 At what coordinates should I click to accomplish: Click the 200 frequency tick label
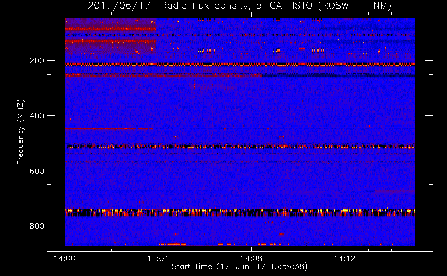coord(37,61)
